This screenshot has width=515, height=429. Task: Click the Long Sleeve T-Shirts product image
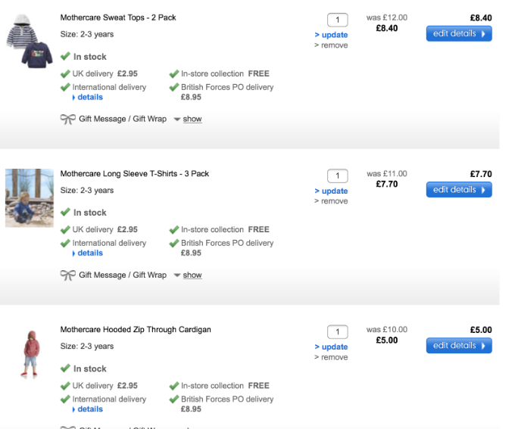[x=29, y=197]
